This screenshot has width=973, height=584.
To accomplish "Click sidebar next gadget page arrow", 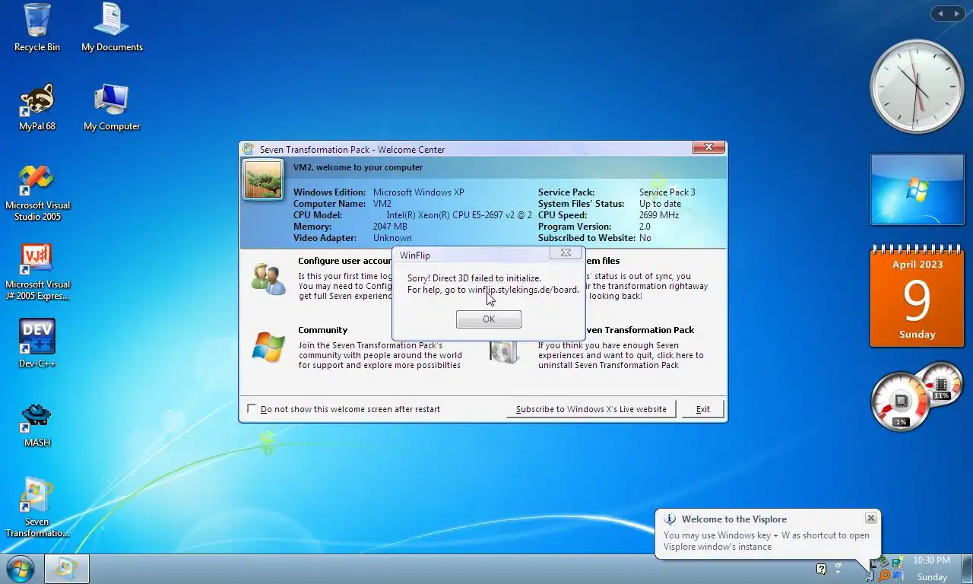I will 956,14.
